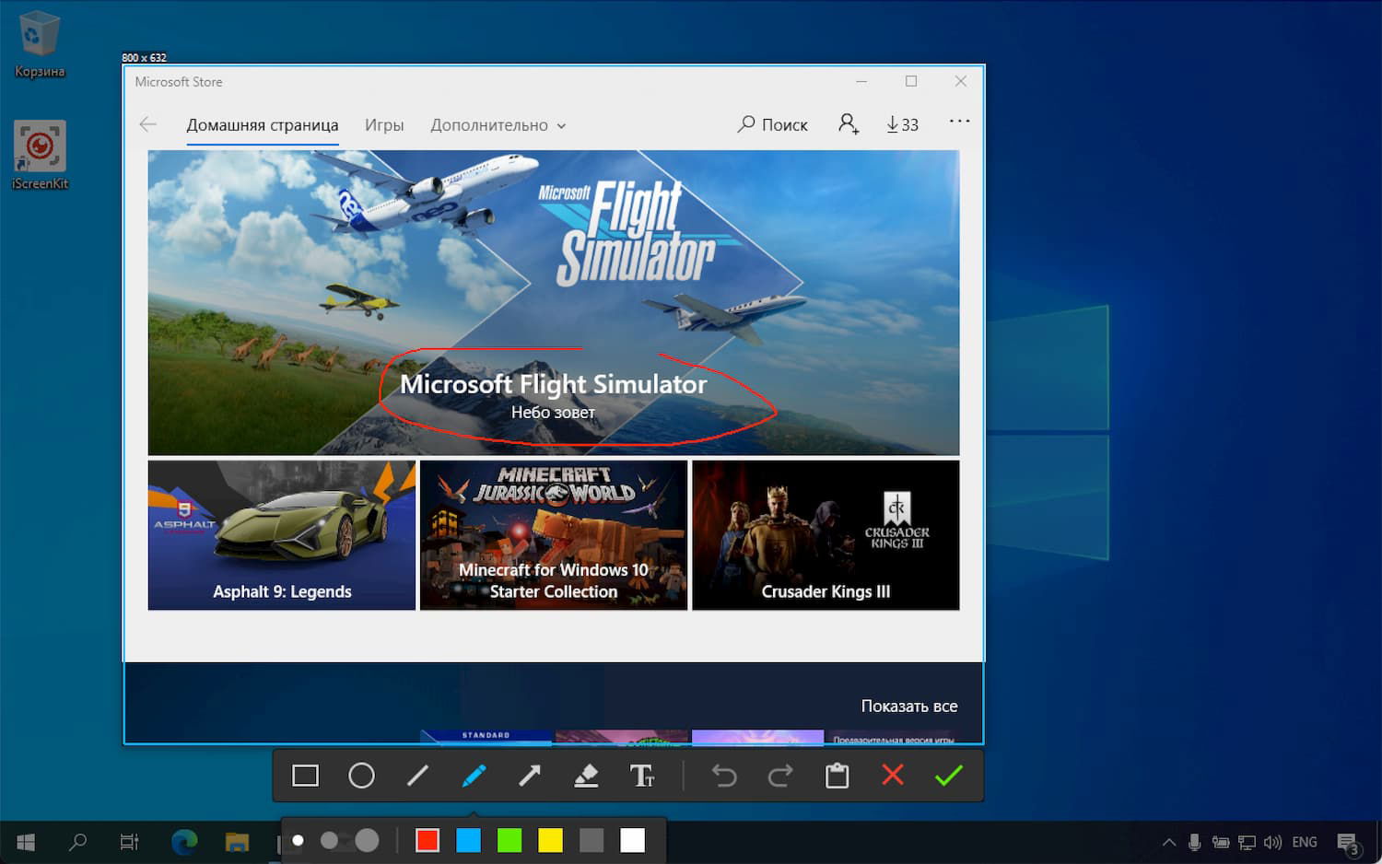Select the rectangle drawing tool

pos(305,776)
